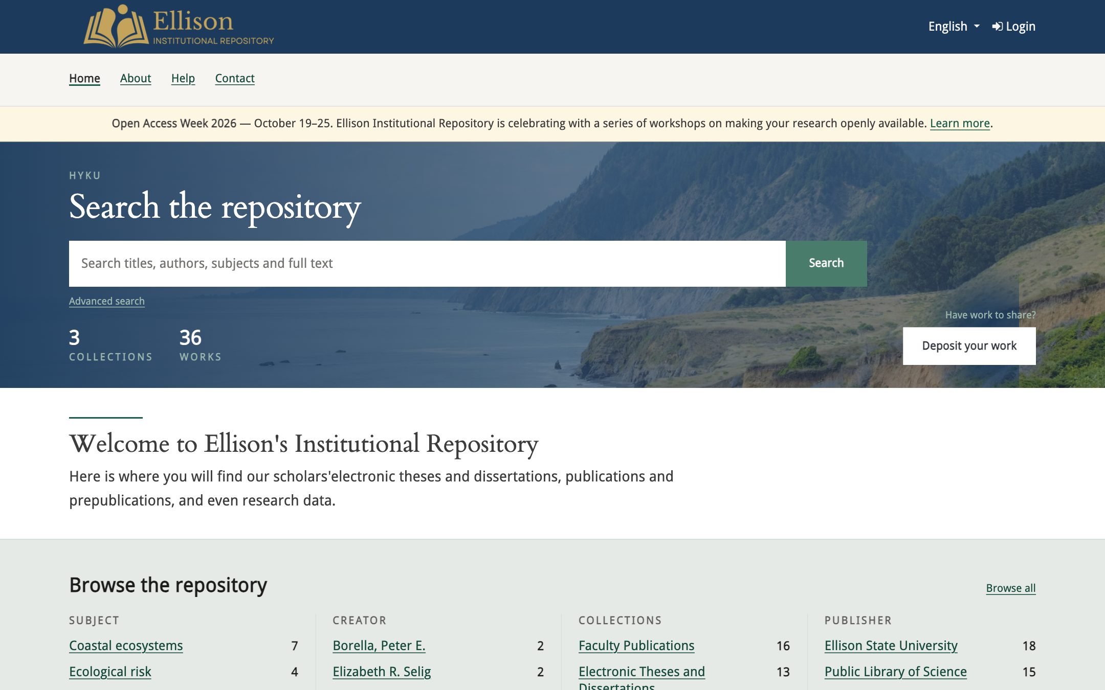The width and height of the screenshot is (1105, 690).
Task: Browse creator Borella, Peter E.
Action: 379,646
